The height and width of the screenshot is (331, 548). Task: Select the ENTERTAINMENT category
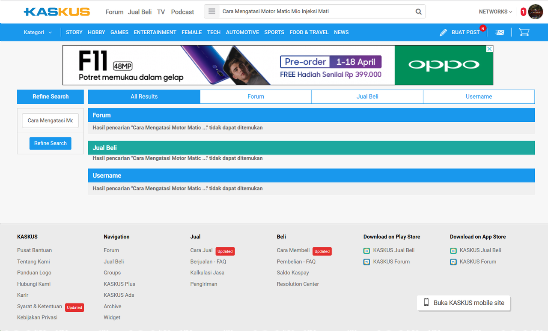coord(155,32)
